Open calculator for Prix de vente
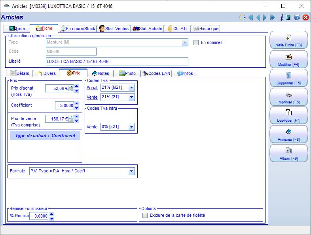311x235 pixels. 71,119
